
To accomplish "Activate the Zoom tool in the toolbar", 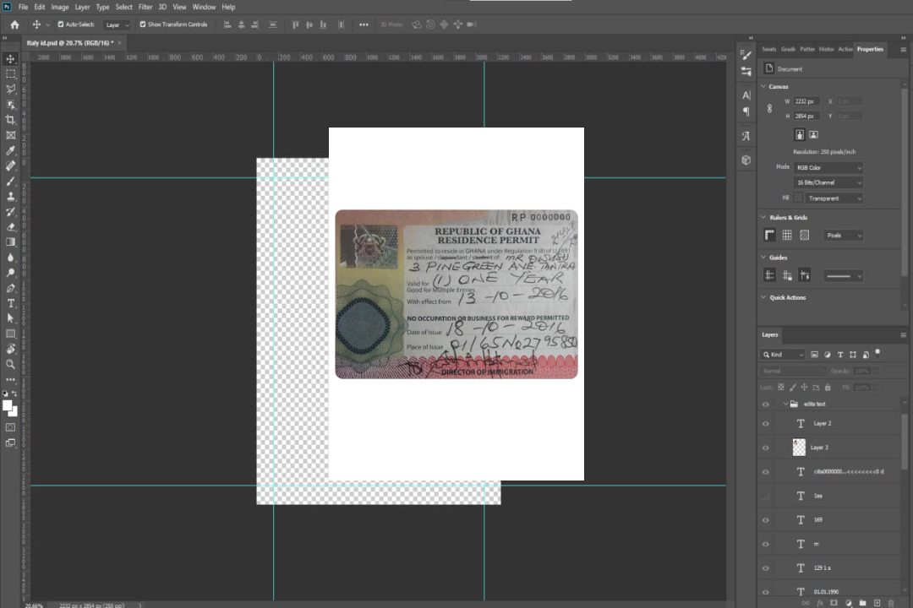I will tap(11, 364).
